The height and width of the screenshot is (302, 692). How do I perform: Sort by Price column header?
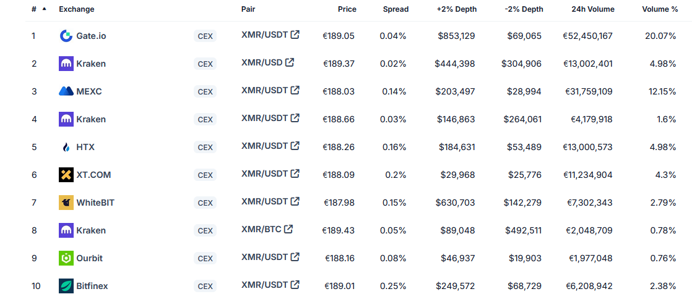pyautogui.click(x=347, y=9)
